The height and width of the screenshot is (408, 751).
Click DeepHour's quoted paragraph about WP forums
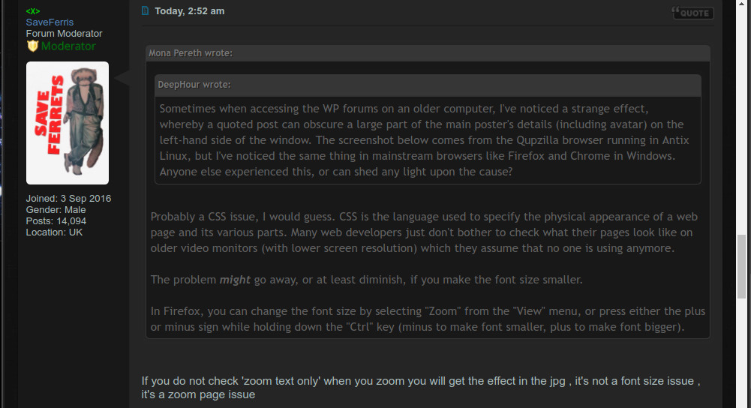click(425, 139)
